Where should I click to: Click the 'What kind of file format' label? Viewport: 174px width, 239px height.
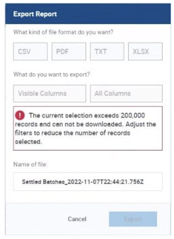coord(63,32)
